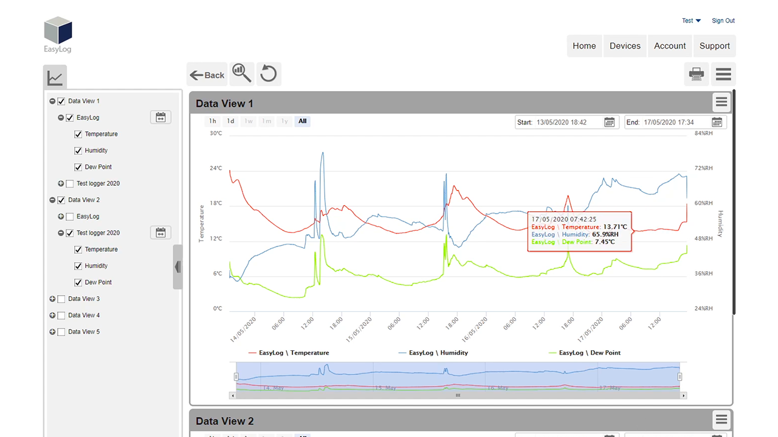The width and height of the screenshot is (778, 437).
Task: Check the Data View 3 checkbox
Action: pyautogui.click(x=61, y=299)
